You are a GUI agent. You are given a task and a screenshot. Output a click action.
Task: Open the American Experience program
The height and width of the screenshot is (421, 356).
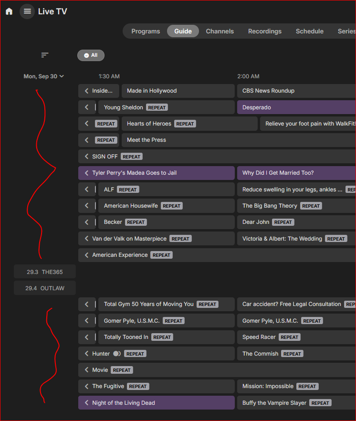[x=217, y=255]
